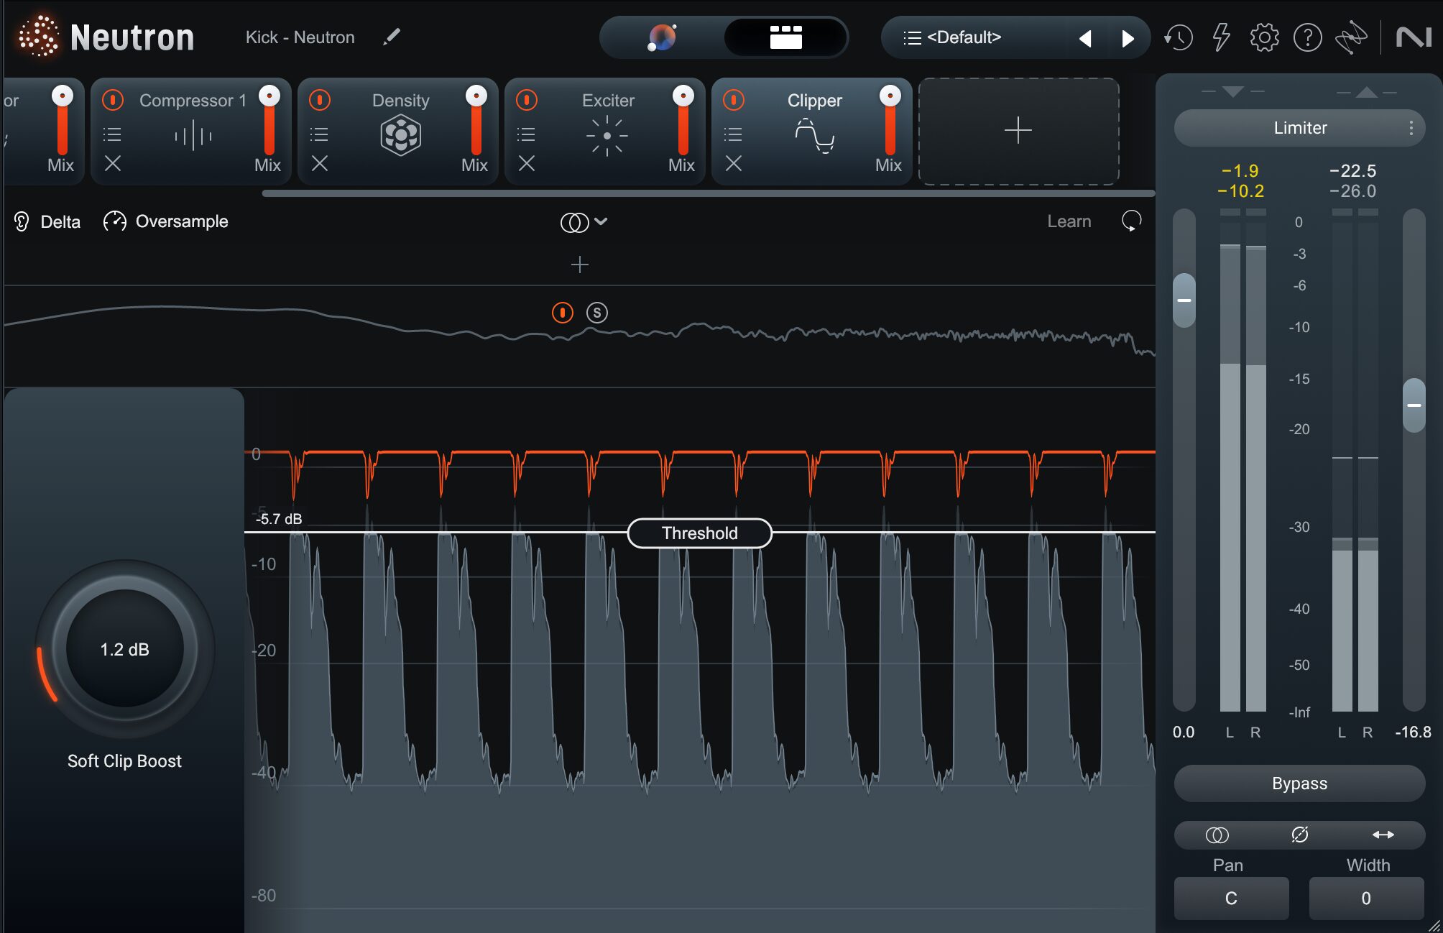Click the output gain fader handle
The image size is (1443, 933).
point(1414,405)
